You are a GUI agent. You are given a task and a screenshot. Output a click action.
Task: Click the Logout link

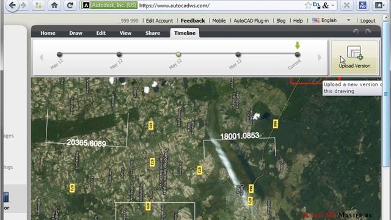[368, 21]
